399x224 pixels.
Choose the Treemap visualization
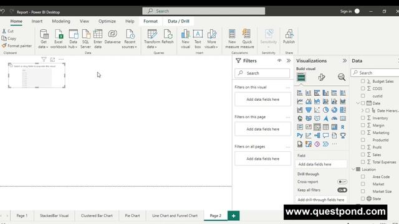[x=343, y=110]
